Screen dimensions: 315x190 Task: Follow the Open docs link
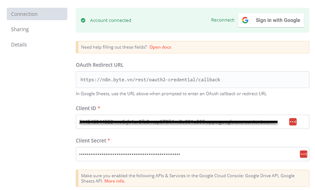click(160, 47)
